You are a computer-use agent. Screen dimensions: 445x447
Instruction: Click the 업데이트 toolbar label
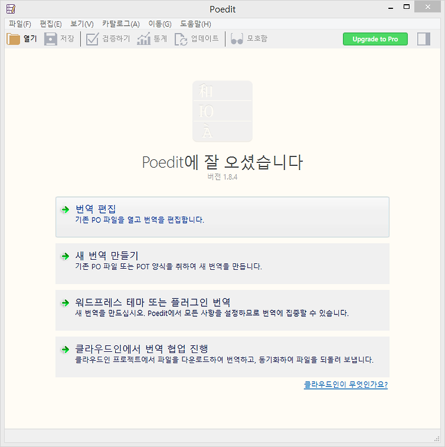(x=205, y=39)
